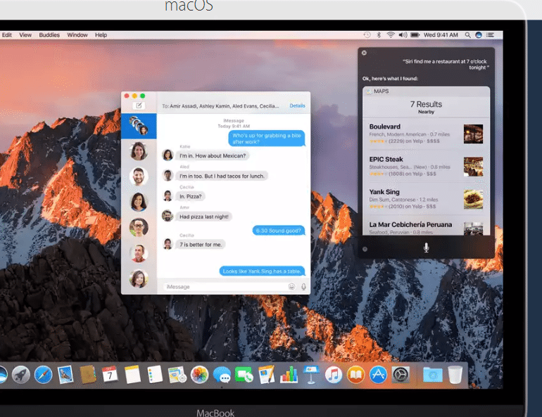The image size is (542, 417).
Task: Select La Mar Cebichería Peruana result
Action: point(426,227)
